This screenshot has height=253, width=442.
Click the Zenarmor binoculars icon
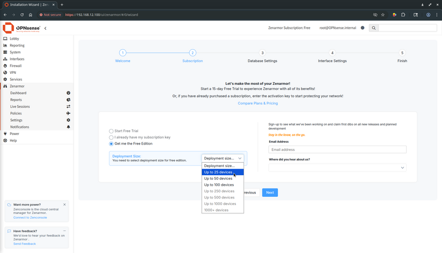(5, 86)
